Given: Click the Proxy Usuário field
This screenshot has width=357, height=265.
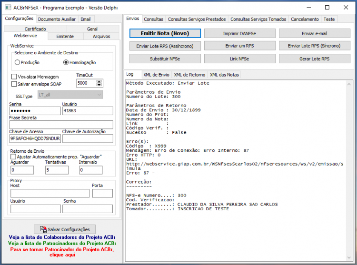Looking at the screenshot, I should point(36,209).
